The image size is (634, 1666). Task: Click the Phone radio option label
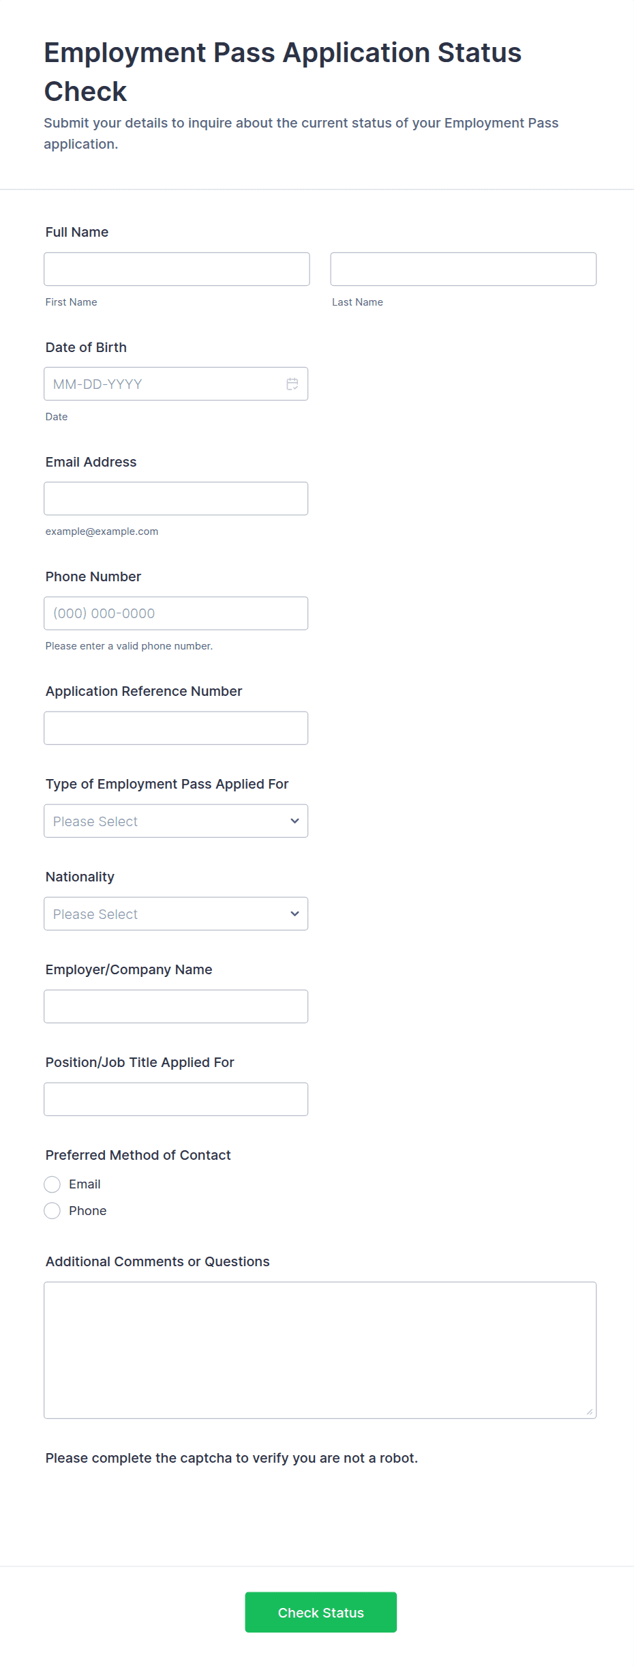pos(88,1211)
